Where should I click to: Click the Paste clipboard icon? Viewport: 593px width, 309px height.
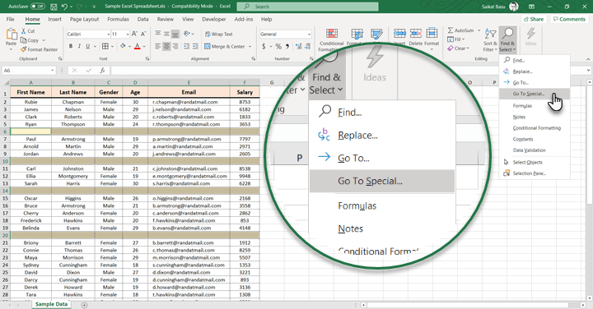point(11,35)
